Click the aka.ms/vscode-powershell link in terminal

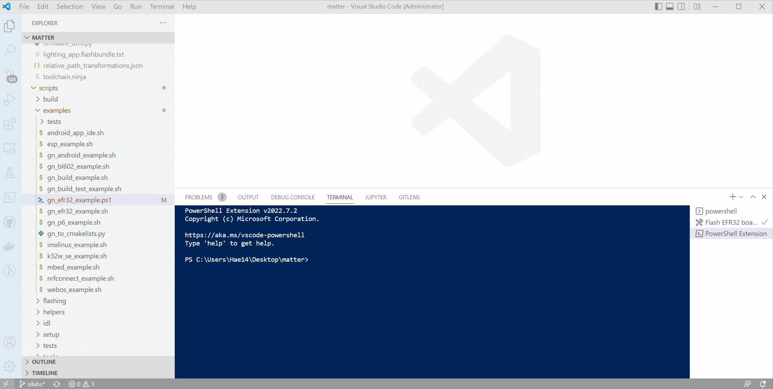pos(244,235)
